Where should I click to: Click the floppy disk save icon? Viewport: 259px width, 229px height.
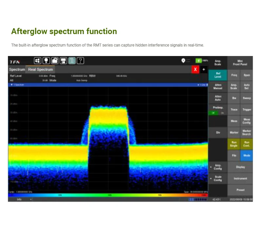(63, 61)
